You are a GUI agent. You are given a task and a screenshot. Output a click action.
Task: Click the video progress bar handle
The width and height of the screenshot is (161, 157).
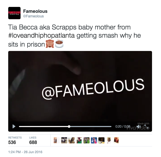coord(69,127)
